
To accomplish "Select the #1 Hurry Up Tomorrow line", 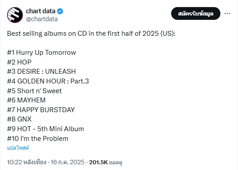I will [41, 53].
